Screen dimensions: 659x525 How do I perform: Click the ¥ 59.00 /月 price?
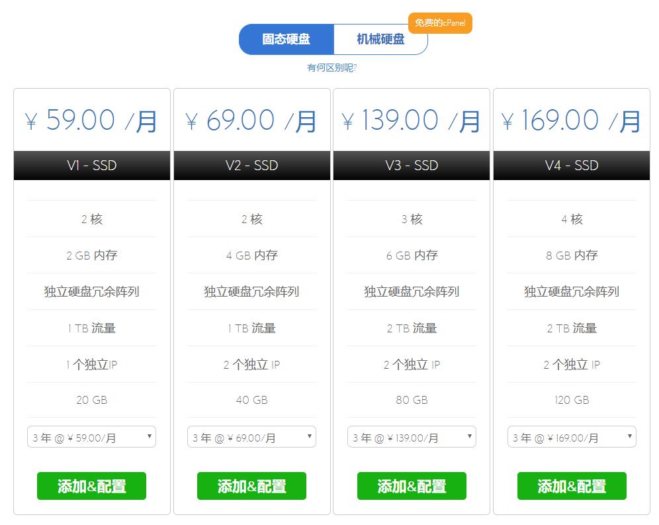coord(92,120)
